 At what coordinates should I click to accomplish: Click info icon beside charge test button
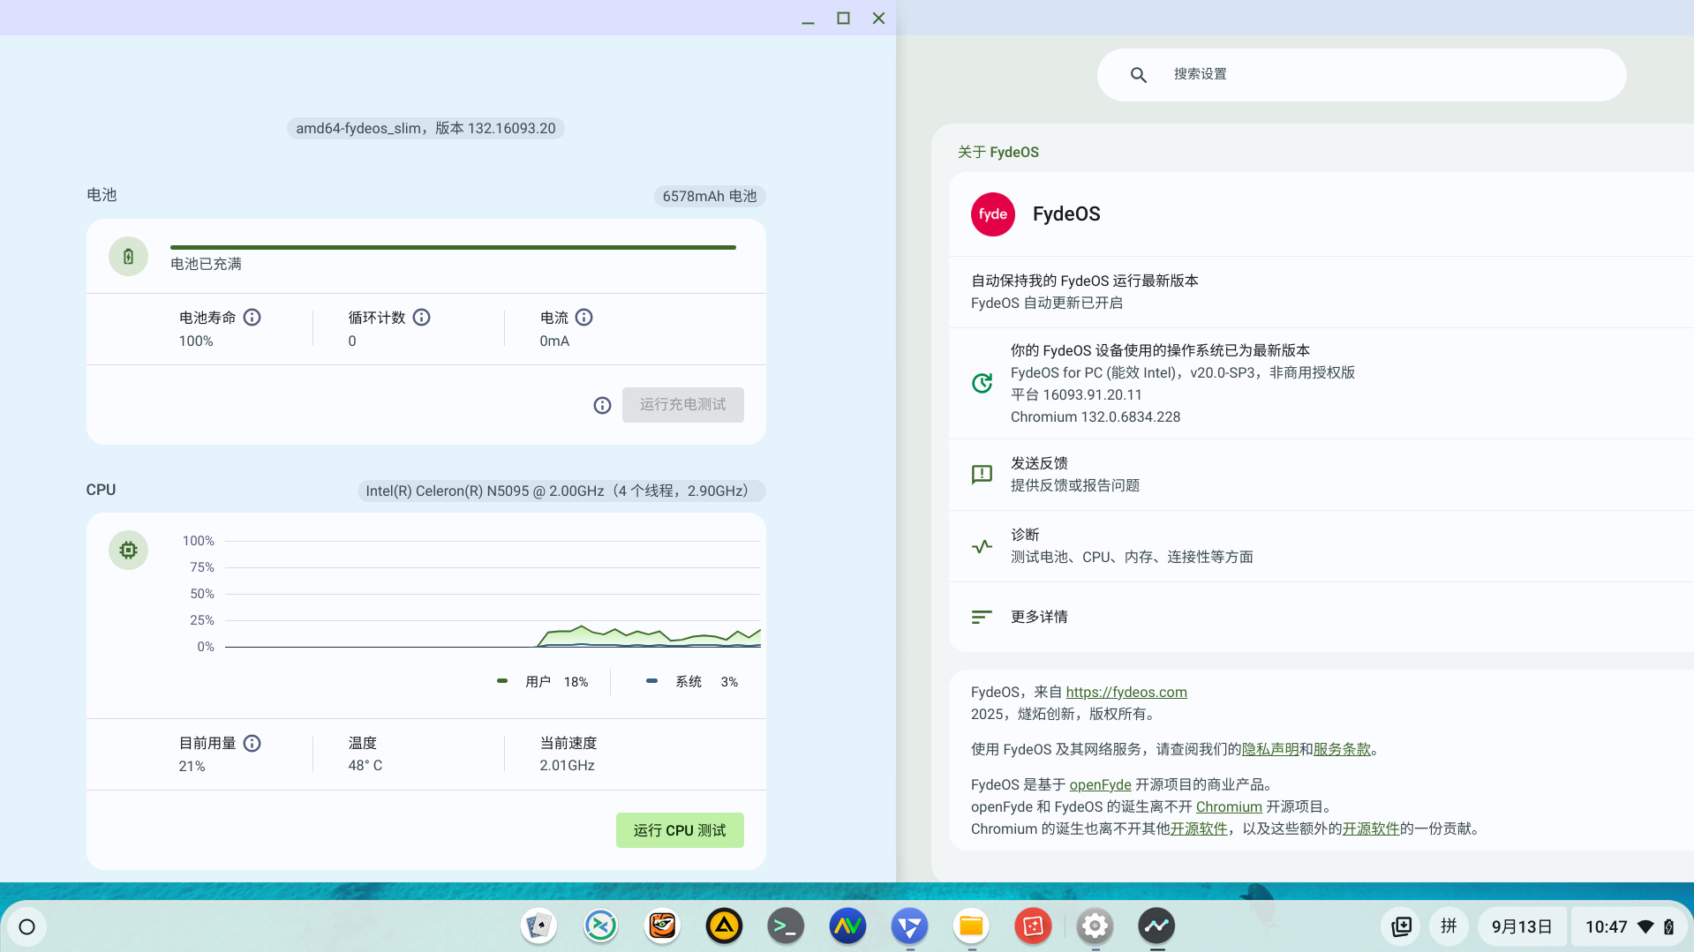602,405
